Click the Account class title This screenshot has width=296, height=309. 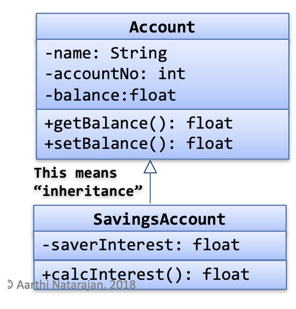tap(162, 27)
